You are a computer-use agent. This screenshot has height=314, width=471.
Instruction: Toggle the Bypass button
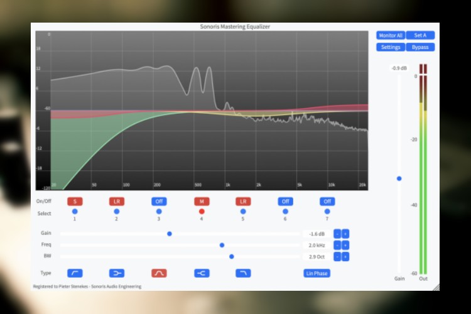click(420, 47)
